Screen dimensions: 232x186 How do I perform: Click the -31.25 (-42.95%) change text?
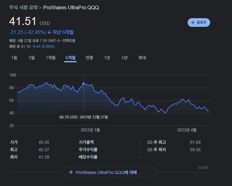pos(28,32)
